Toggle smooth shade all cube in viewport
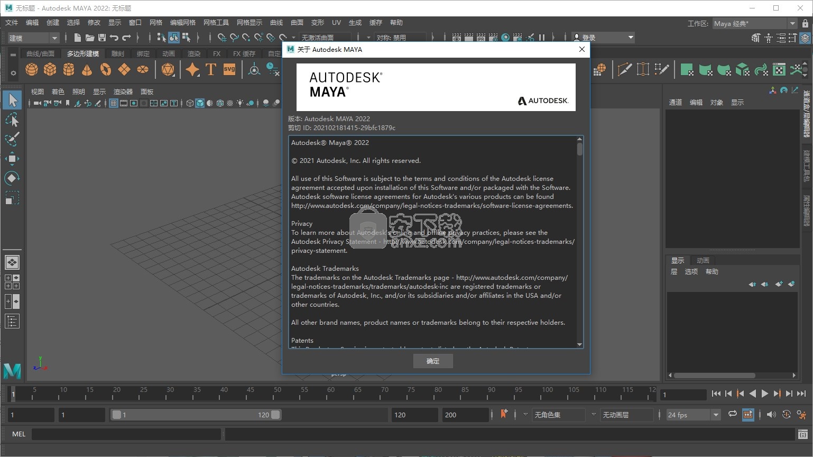813x457 pixels. [x=200, y=103]
